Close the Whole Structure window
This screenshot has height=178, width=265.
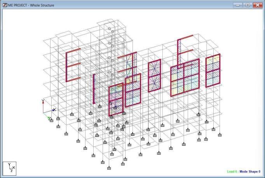258,5
